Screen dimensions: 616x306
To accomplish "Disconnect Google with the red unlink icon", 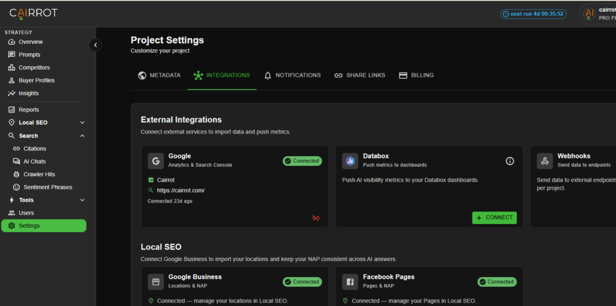I will click(316, 218).
